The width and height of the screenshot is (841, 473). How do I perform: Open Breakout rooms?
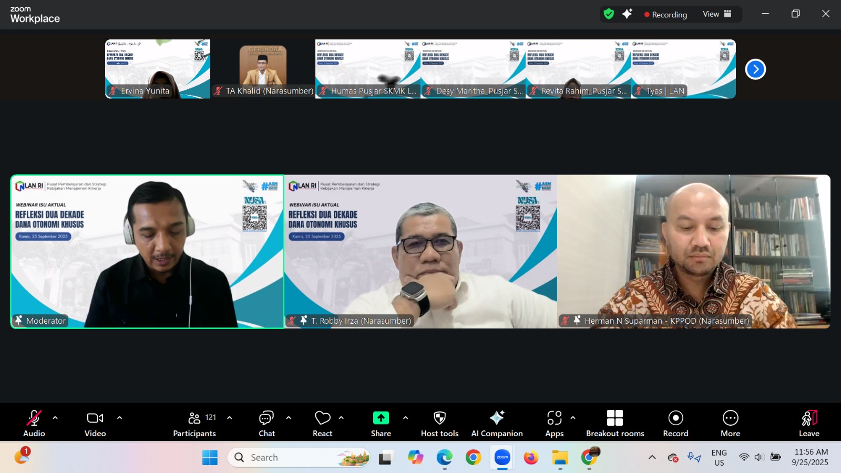(x=615, y=423)
